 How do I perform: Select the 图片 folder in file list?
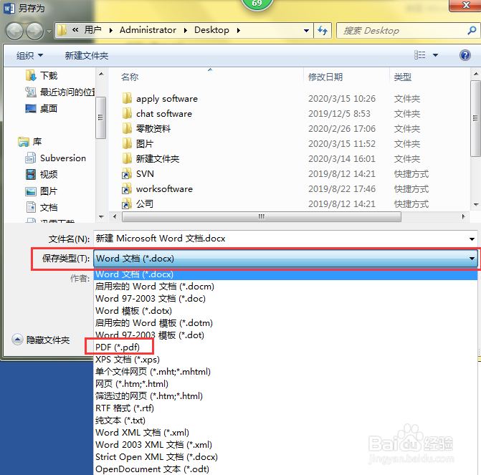pyautogui.click(x=138, y=144)
